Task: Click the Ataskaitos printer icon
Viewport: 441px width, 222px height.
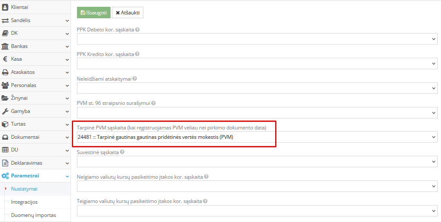Action: click(6, 72)
